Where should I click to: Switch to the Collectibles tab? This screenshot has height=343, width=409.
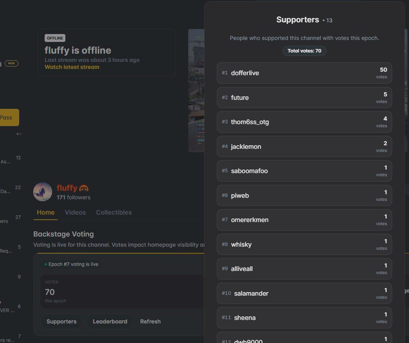click(x=114, y=212)
